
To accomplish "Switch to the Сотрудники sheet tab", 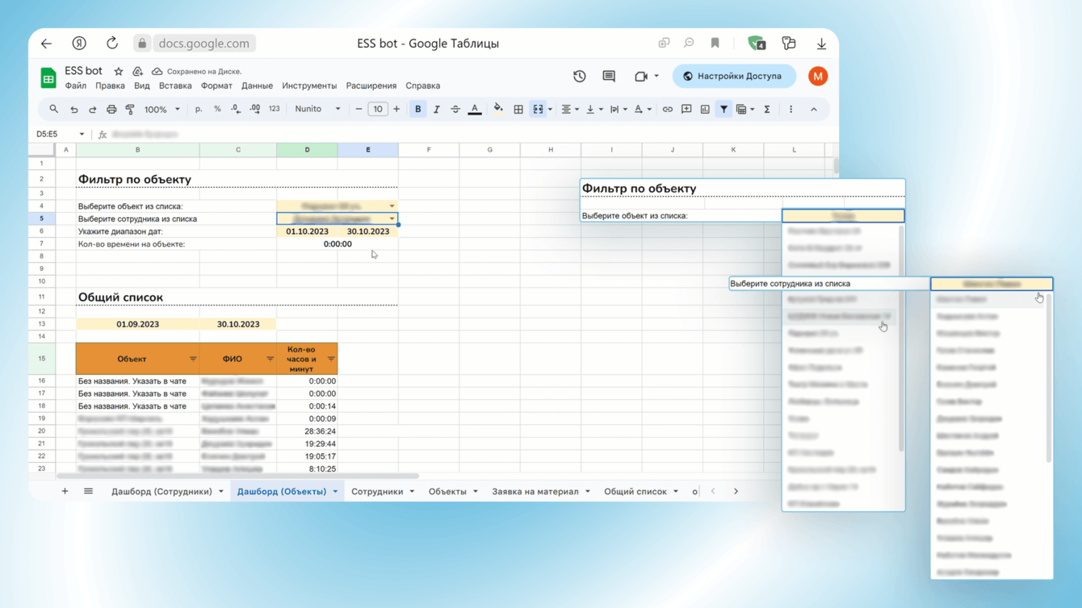I will pyautogui.click(x=376, y=491).
